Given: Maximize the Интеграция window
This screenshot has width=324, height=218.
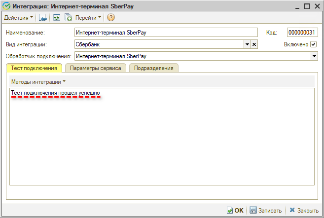Looking at the screenshot, I should (x=307, y=6).
